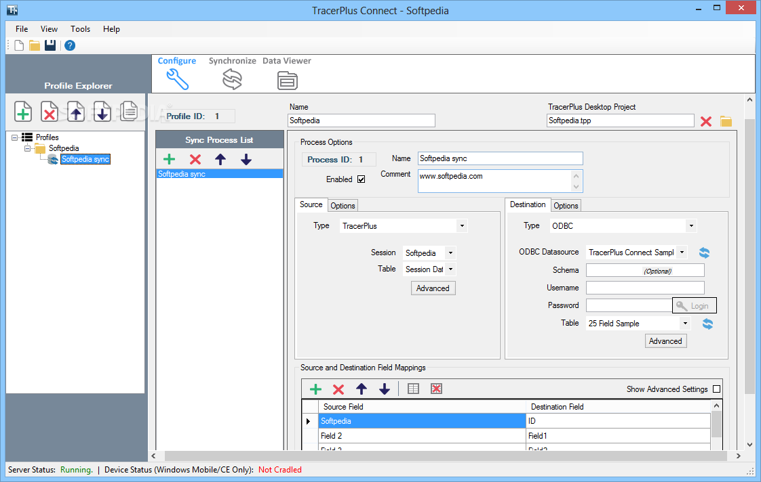The image size is (761, 482).
Task: Move field mapping down arrow
Action: [x=385, y=389]
